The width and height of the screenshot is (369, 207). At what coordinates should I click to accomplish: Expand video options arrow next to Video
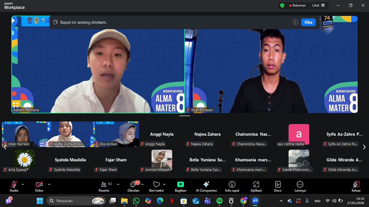point(49,185)
